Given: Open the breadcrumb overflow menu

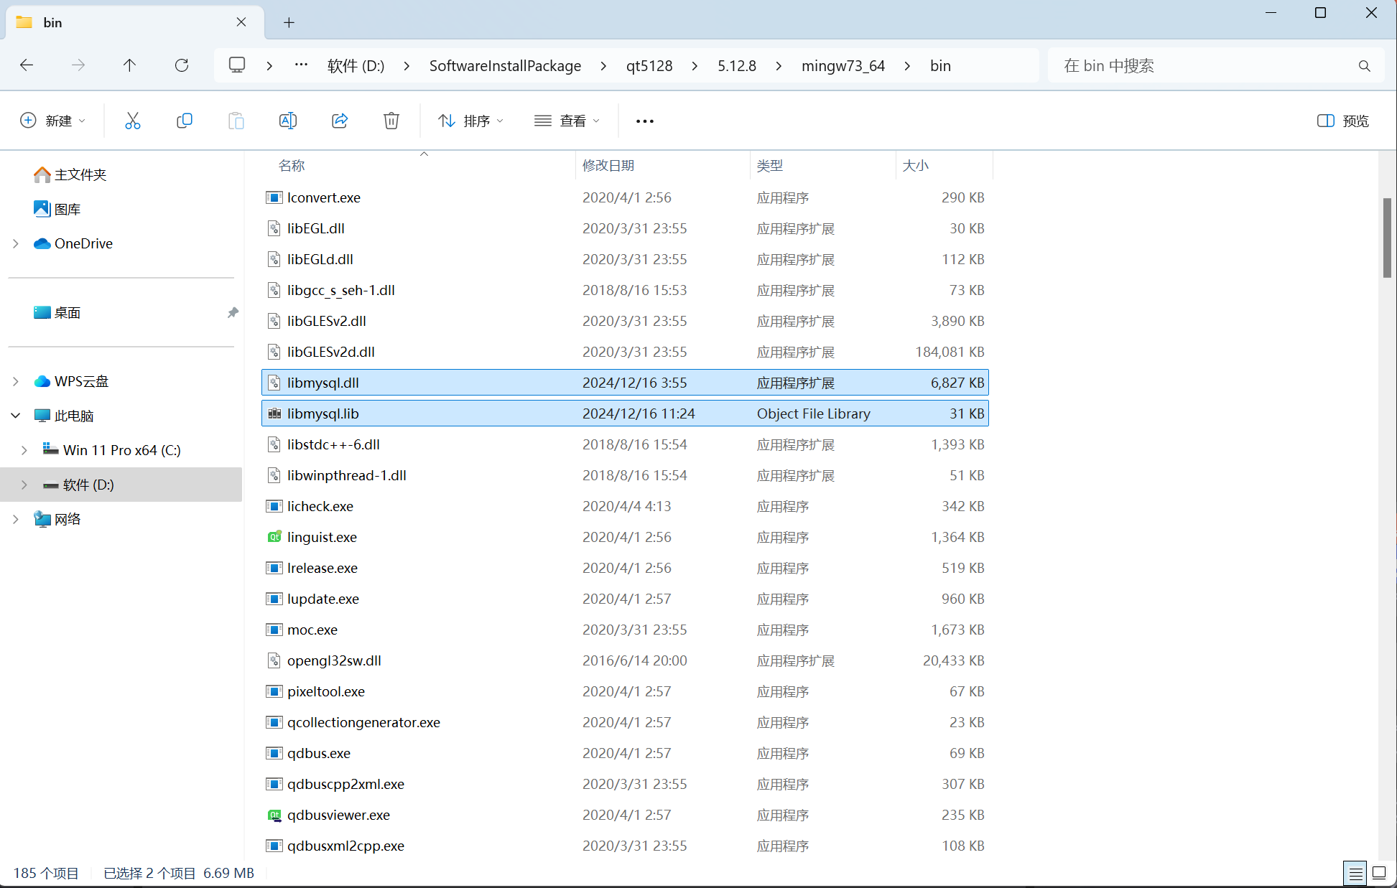Looking at the screenshot, I should click(300, 65).
